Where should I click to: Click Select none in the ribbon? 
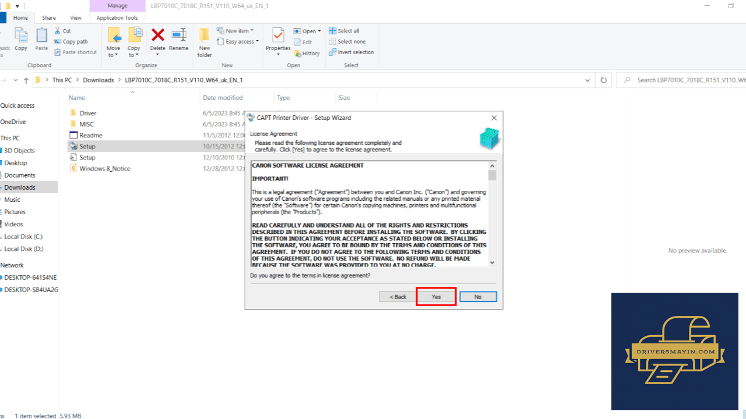[x=347, y=41]
